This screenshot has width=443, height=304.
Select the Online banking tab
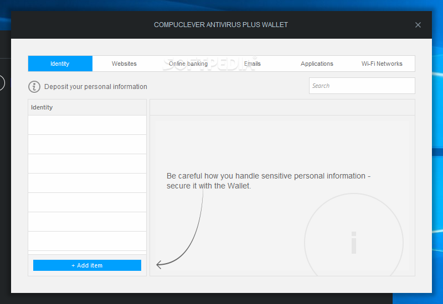coord(188,64)
